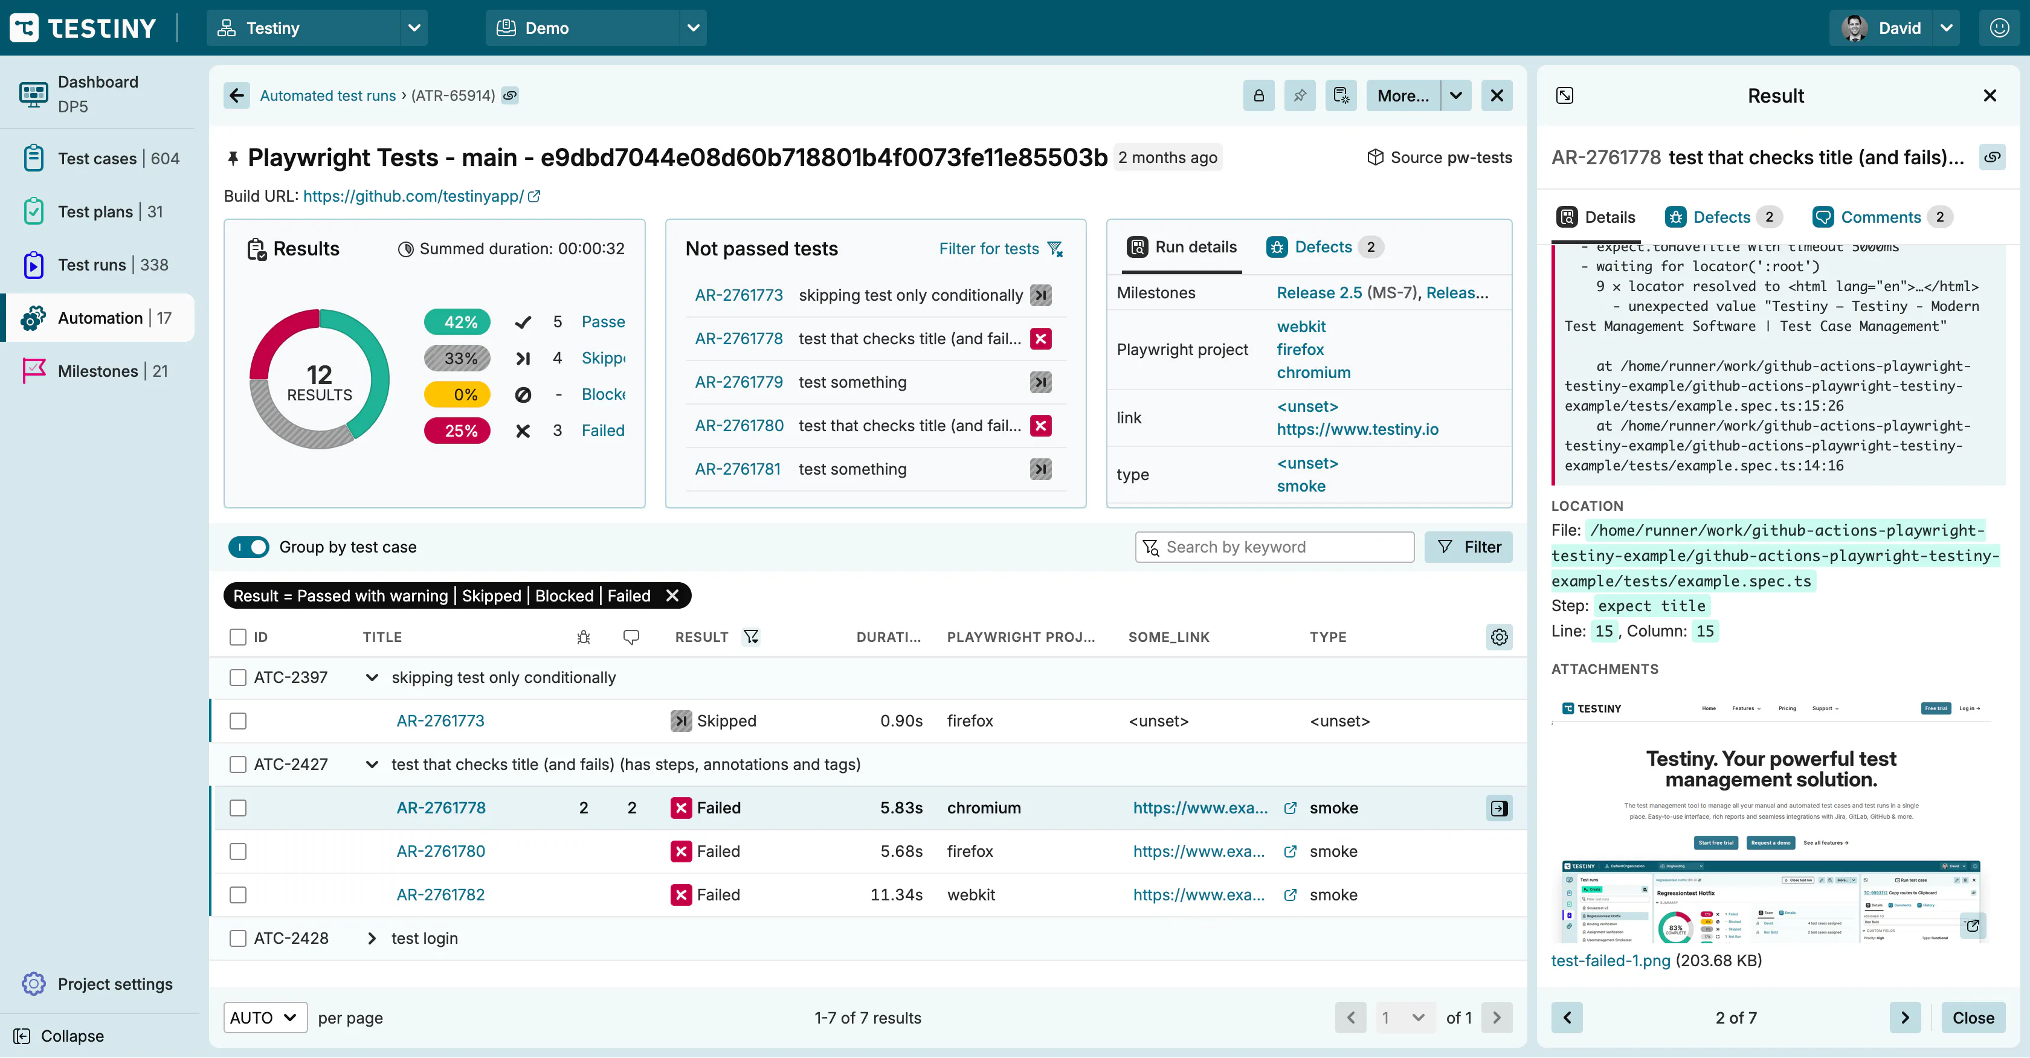2030x1058 pixels.
Task: Go to next page of results
Action: [x=1497, y=1018]
